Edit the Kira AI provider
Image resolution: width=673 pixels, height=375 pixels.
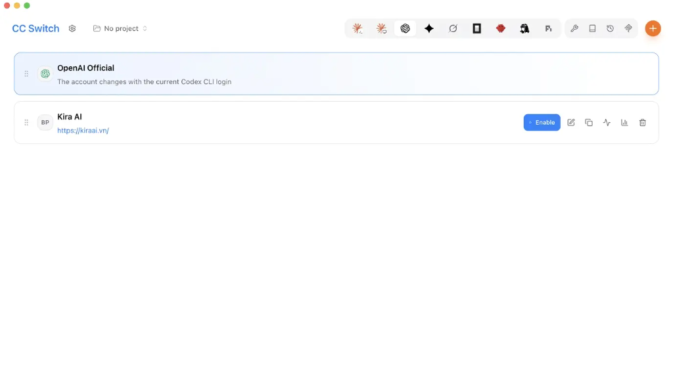pyautogui.click(x=571, y=122)
